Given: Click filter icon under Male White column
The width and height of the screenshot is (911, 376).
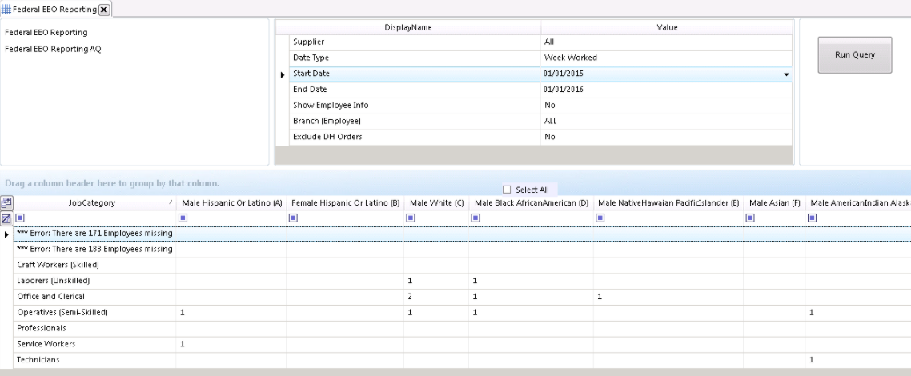Looking at the screenshot, I should pos(411,218).
